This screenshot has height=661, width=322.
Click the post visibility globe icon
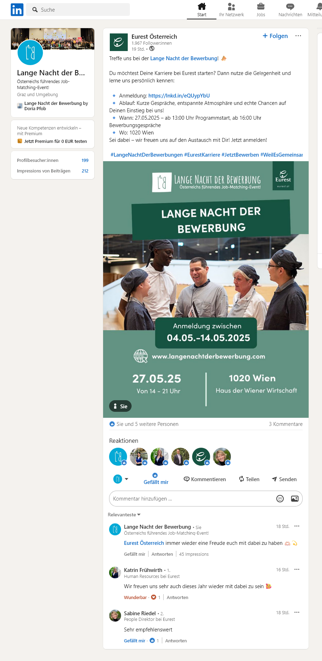152,49
